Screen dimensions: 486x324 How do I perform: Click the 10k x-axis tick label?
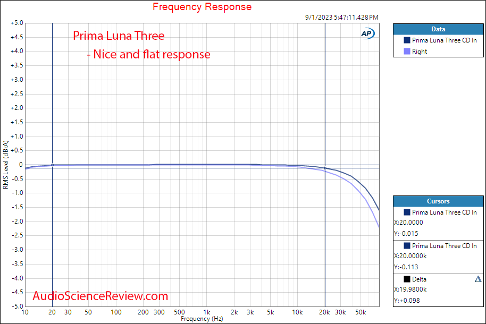coord(297,312)
